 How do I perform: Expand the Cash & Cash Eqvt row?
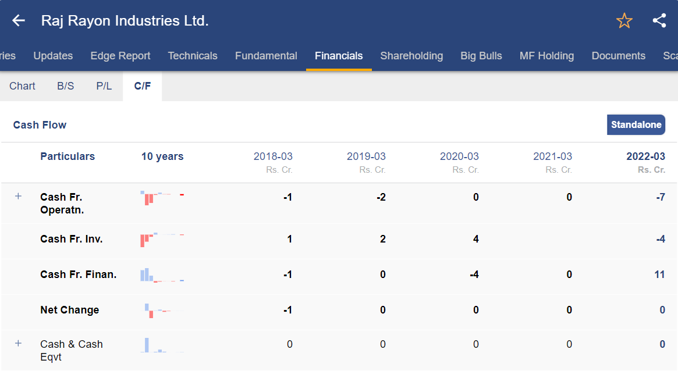click(18, 344)
